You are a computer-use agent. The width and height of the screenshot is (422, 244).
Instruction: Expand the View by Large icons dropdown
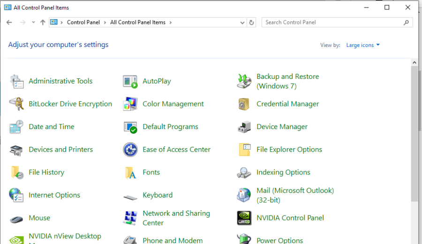[x=363, y=45]
